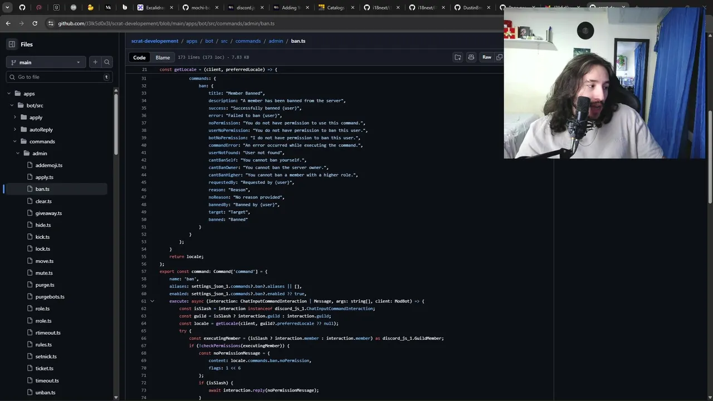Open first pinned GitHub tab icon
The height and width of the screenshot is (401, 713).
(x=22, y=8)
